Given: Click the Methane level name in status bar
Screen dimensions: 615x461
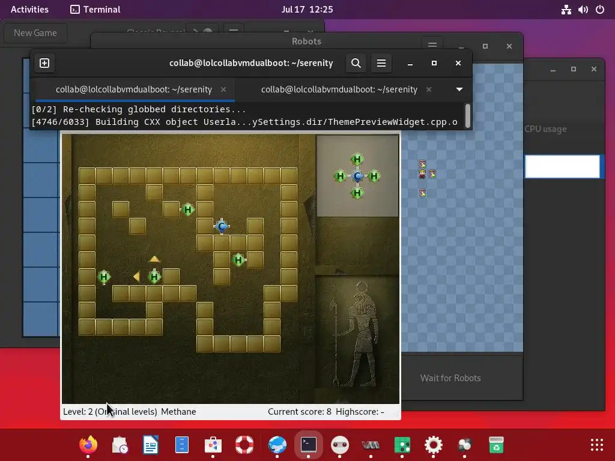Looking at the screenshot, I should 178,412.
